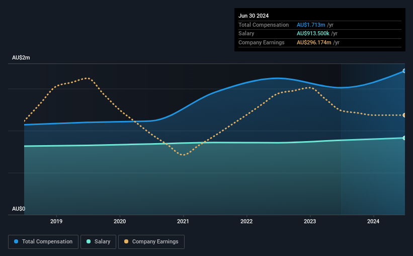Click the AU$913.500k salary value

[313, 34]
